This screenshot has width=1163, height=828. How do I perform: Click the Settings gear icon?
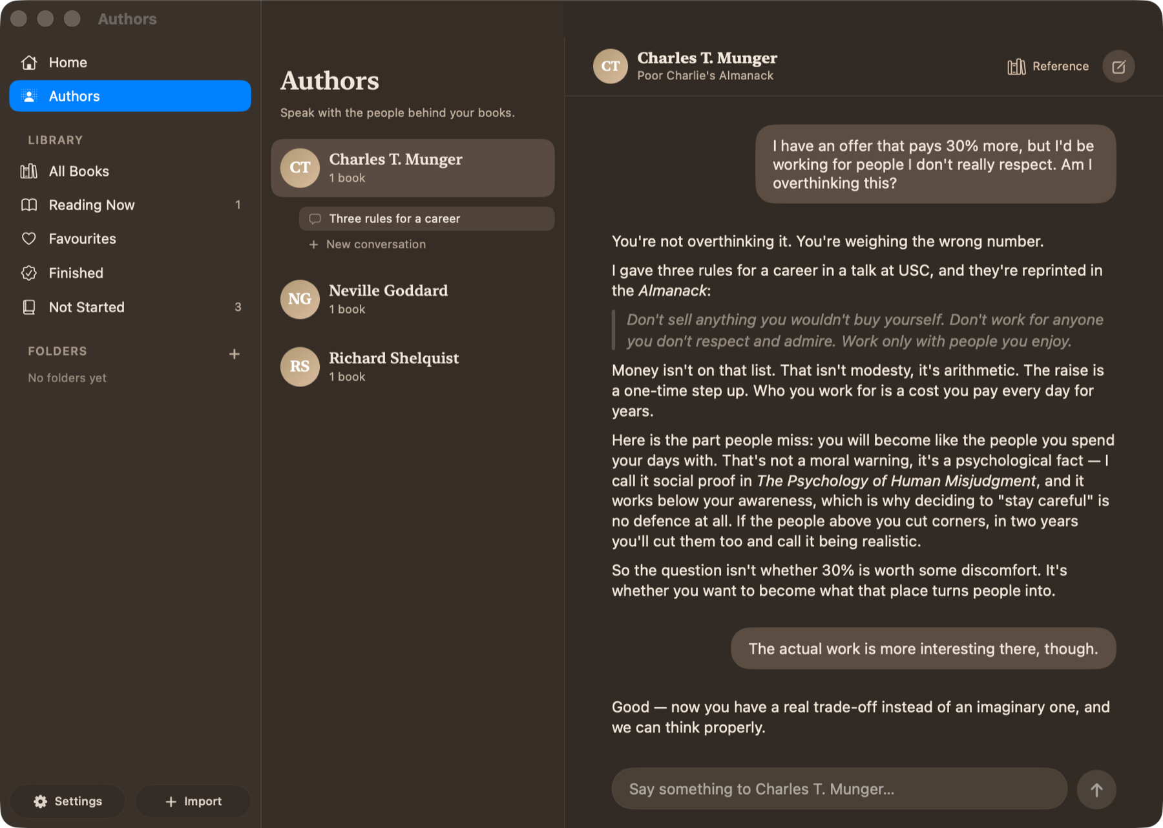click(40, 801)
